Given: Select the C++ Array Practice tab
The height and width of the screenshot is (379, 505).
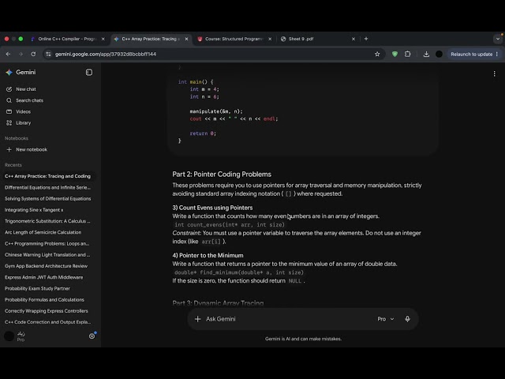Looking at the screenshot, I should pyautogui.click(x=151, y=39).
